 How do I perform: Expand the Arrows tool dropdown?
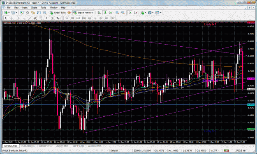[x=61, y=18]
